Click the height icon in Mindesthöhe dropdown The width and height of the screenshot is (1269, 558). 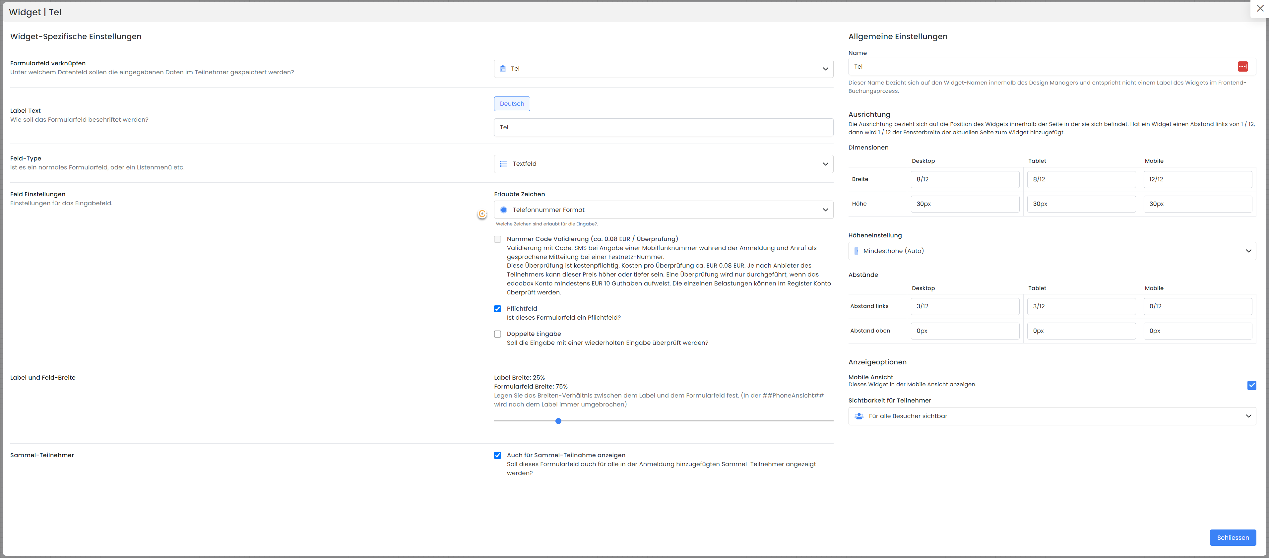[x=856, y=251]
